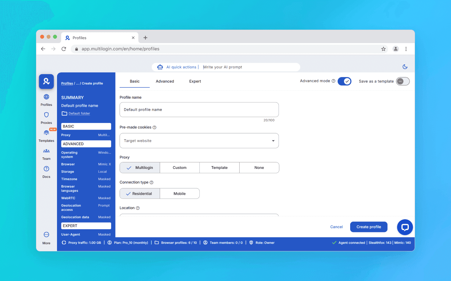Click the Proxy traffic status icon
Screen dimensions: 451x281
pyautogui.click(x=64, y=243)
